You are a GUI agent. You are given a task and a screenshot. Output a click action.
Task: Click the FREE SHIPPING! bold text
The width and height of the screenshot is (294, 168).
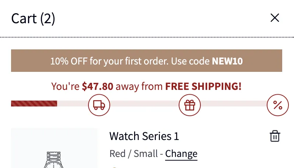(203, 87)
